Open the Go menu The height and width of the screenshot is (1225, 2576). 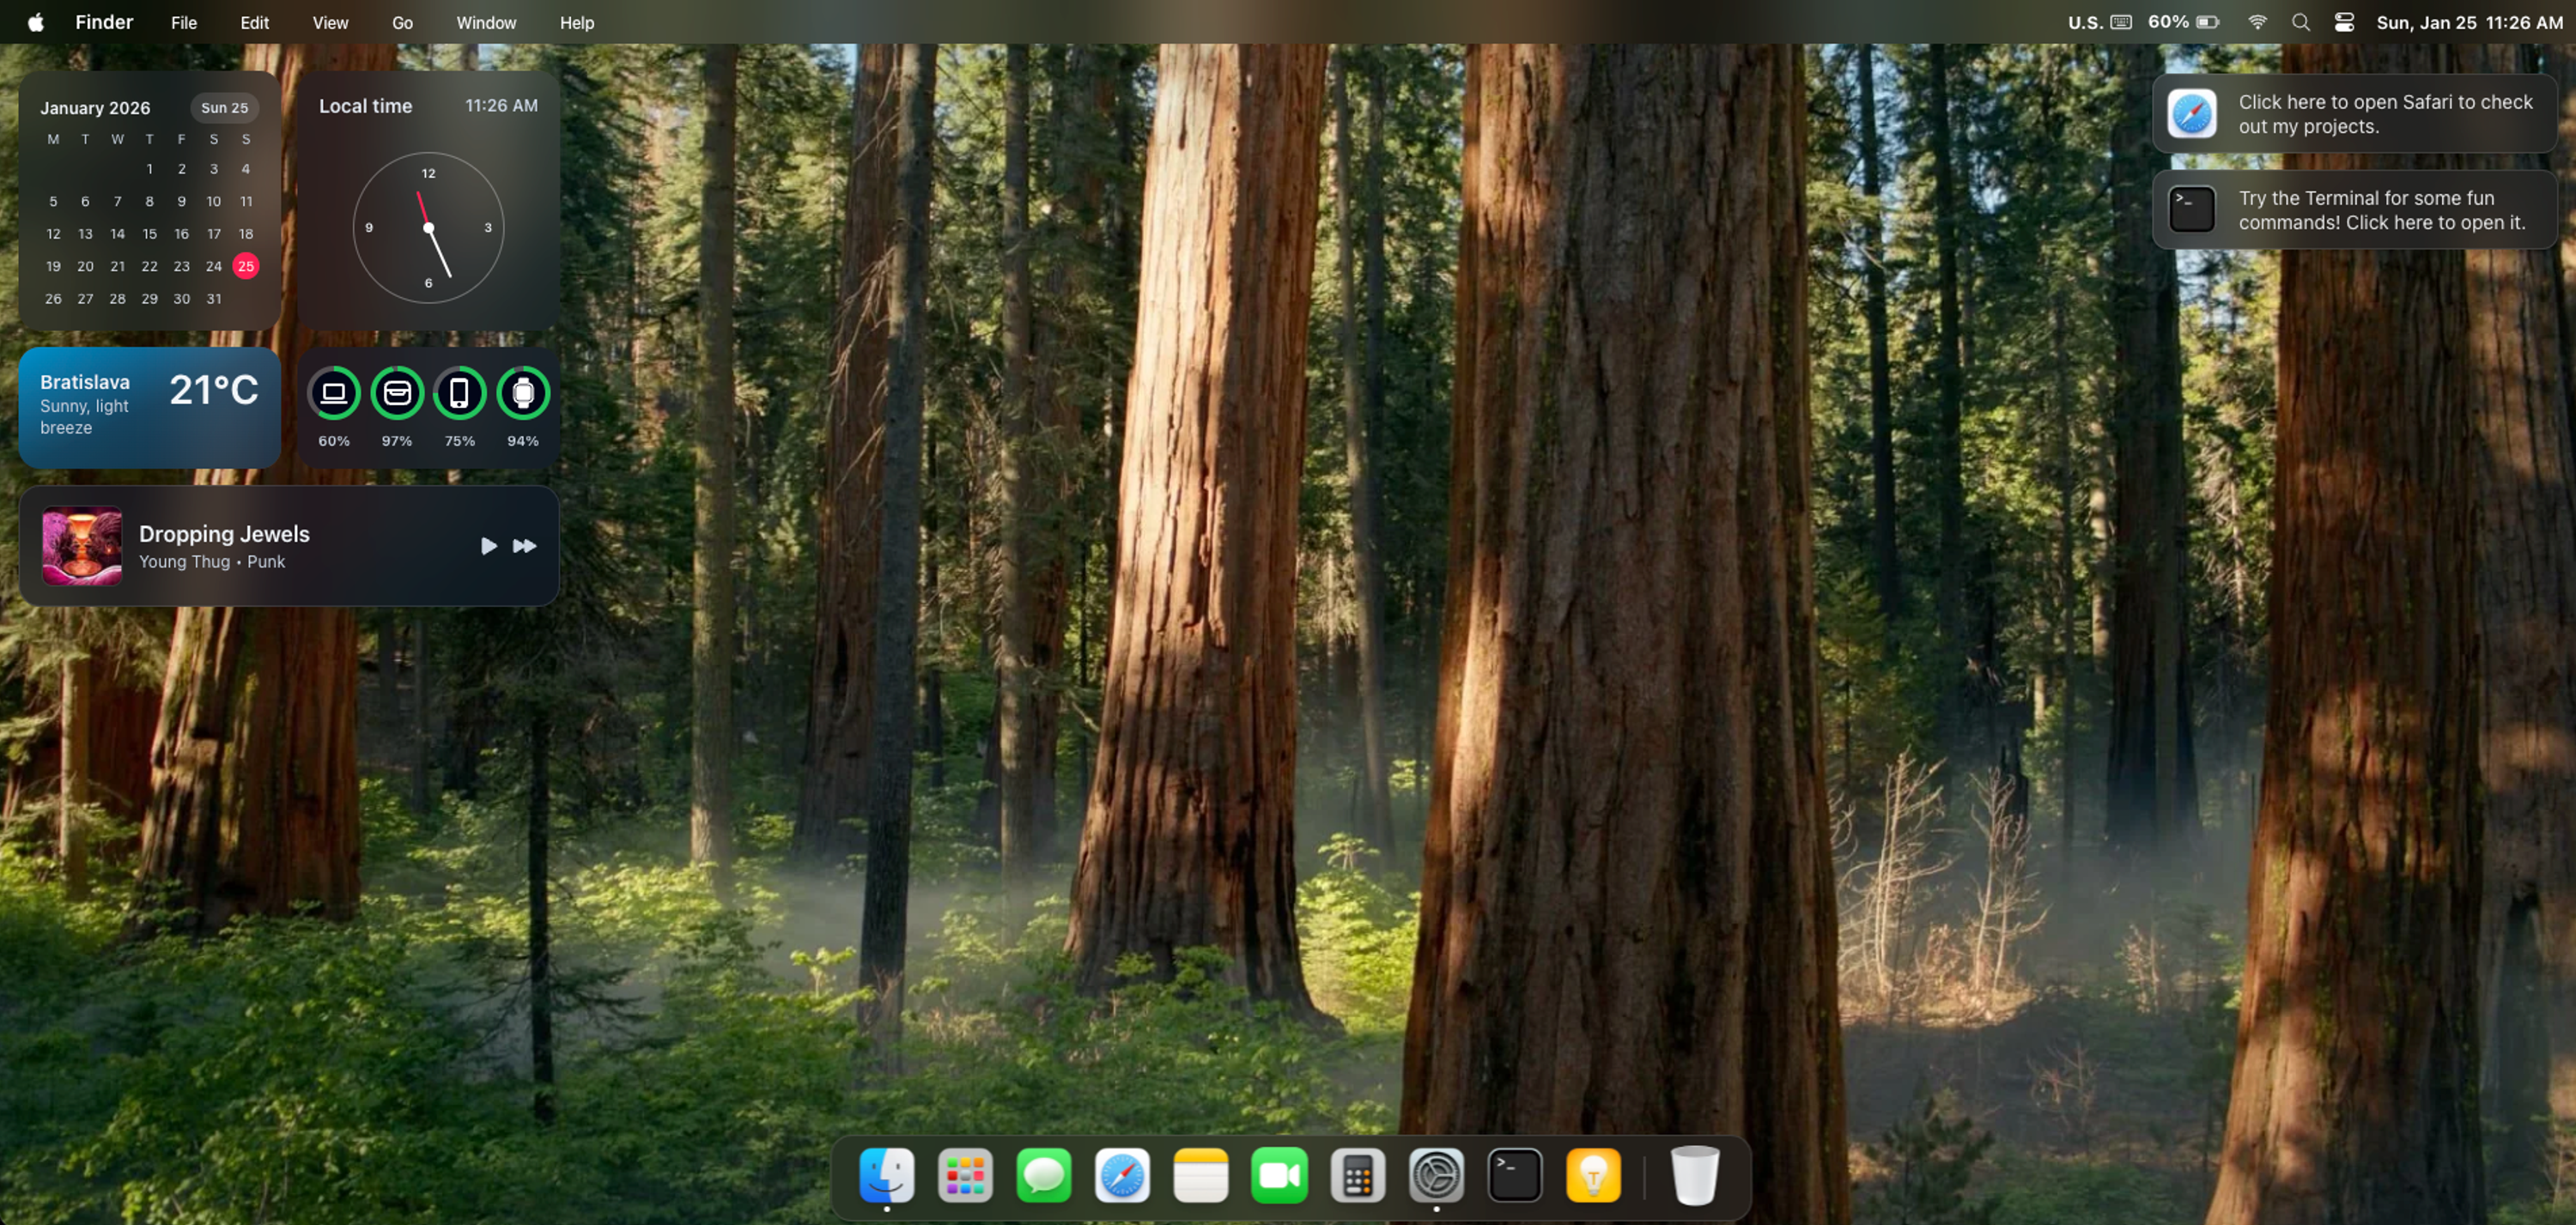(402, 22)
